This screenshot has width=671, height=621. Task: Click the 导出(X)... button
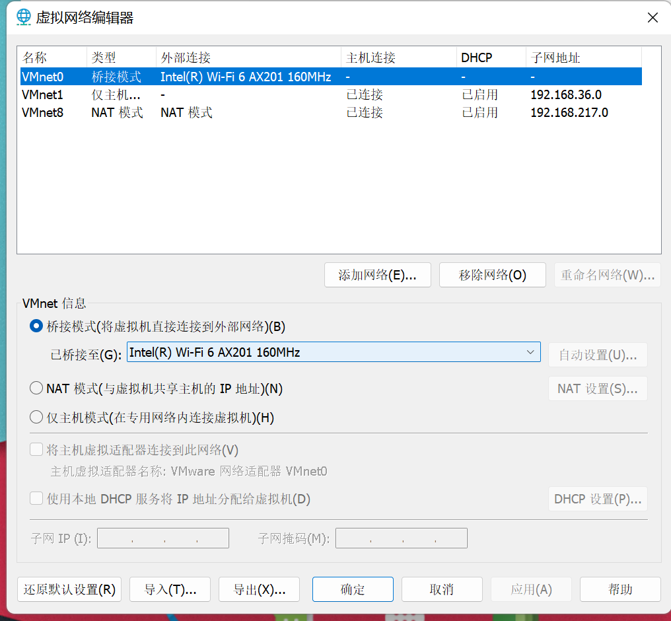click(x=259, y=590)
